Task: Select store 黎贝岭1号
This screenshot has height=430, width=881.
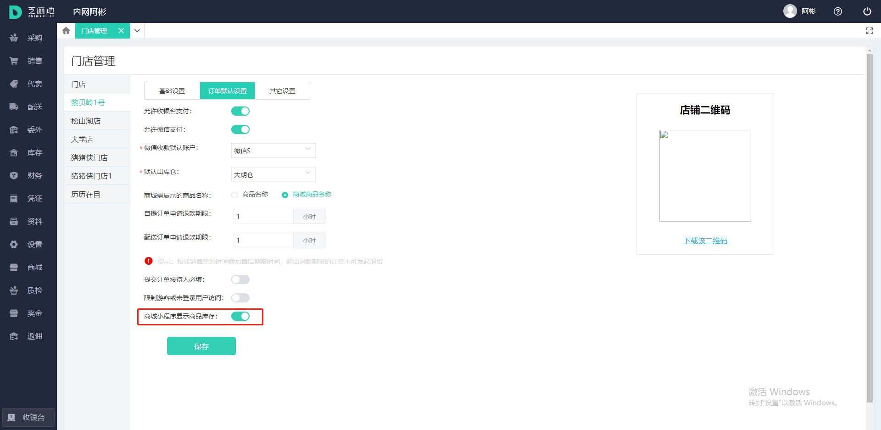Action: point(97,102)
